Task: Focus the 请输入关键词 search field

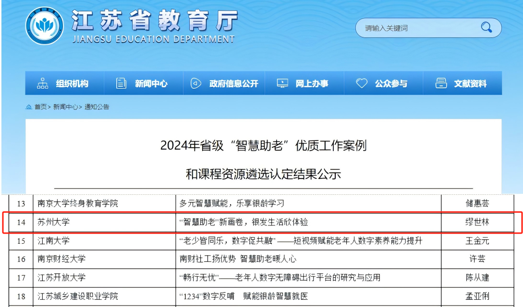Action: [x=428, y=28]
